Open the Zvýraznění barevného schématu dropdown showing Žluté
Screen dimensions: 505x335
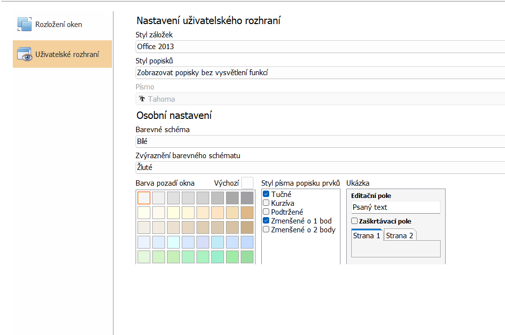pyautogui.click(x=320, y=167)
